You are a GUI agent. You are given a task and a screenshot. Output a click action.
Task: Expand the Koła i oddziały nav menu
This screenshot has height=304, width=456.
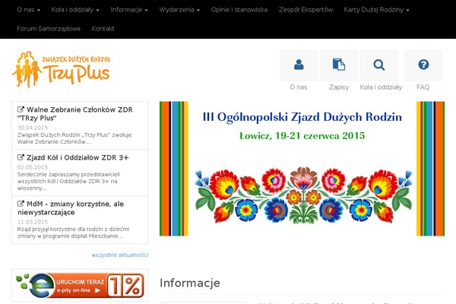[75, 10]
